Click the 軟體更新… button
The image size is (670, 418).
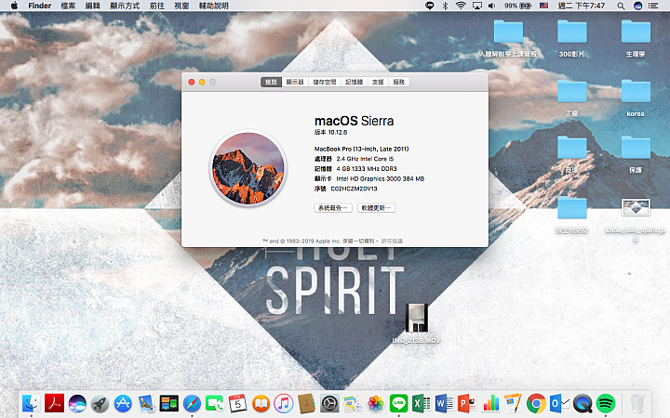point(377,208)
